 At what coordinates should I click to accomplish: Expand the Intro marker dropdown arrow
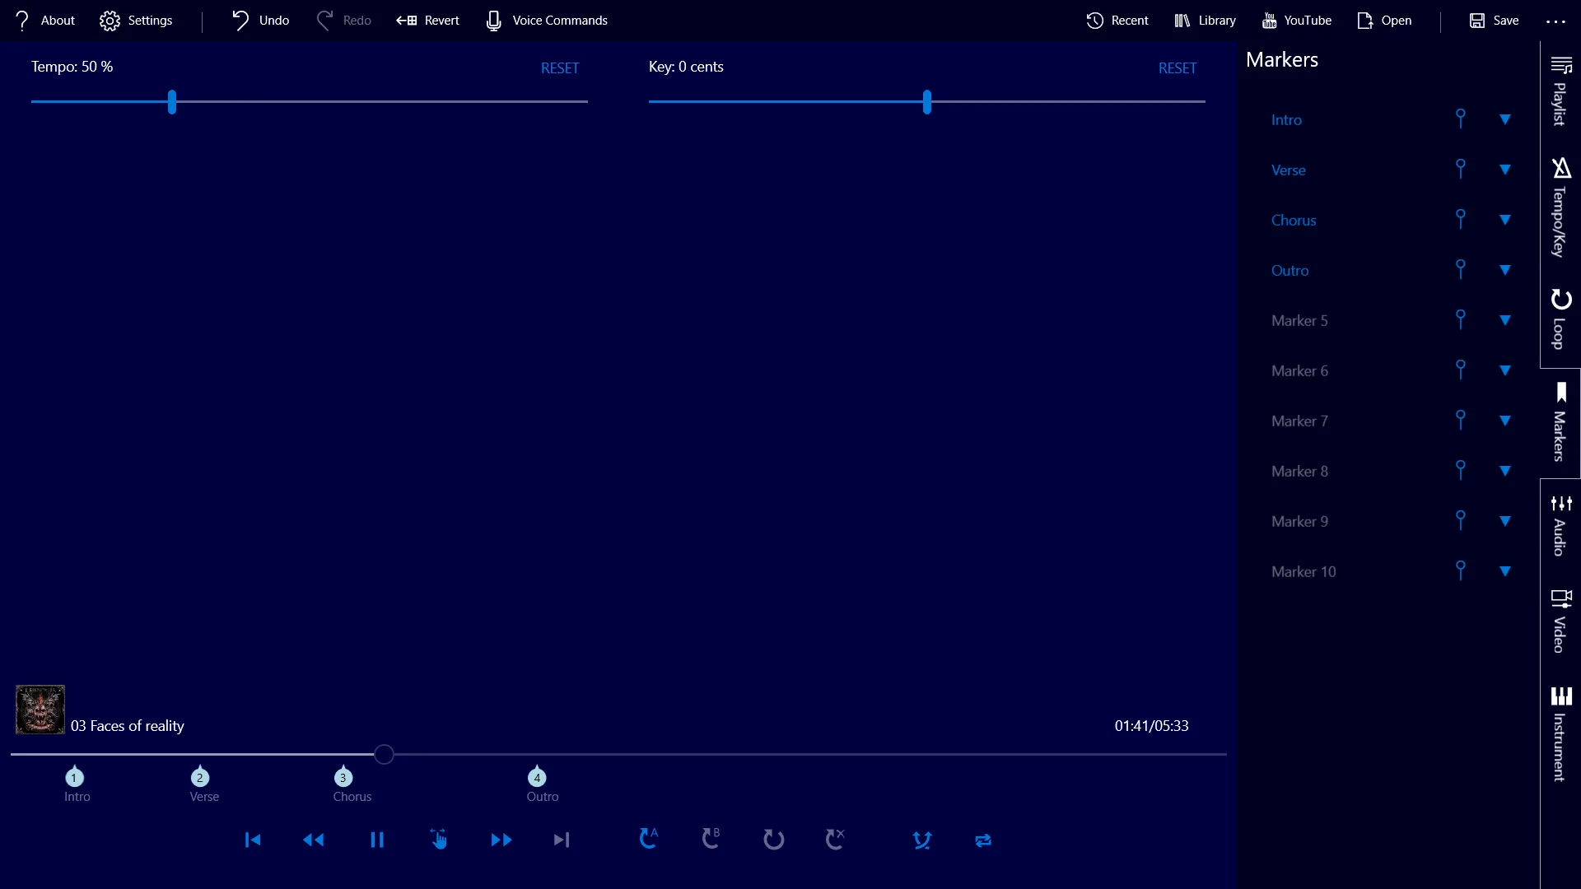[1504, 119]
